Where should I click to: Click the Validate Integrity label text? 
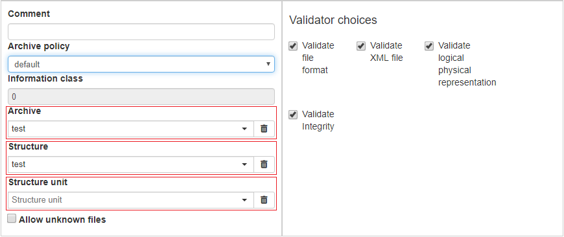tap(318, 120)
